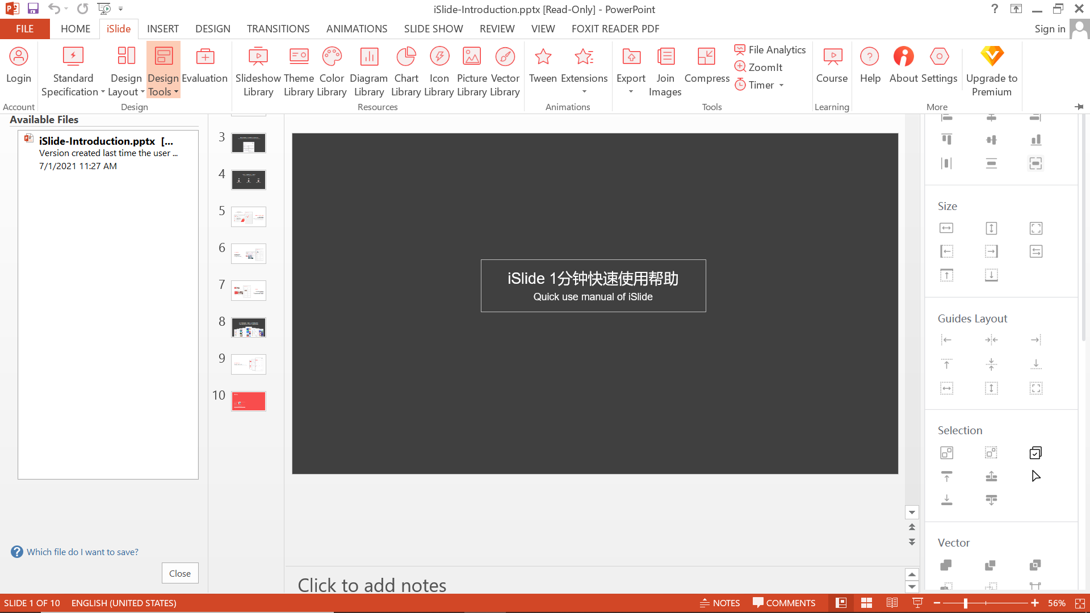1090x613 pixels.
Task: Open the Icon Library
Action: coord(439,72)
